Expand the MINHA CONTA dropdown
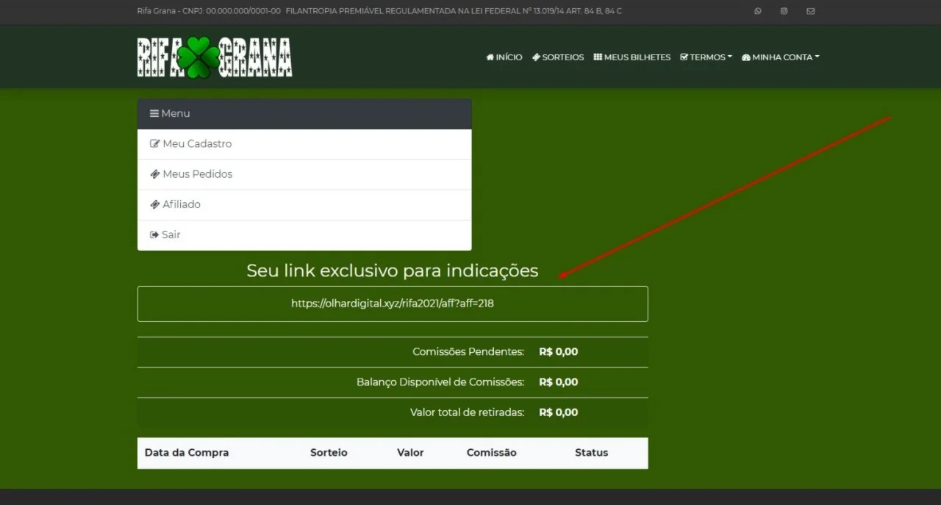This screenshot has height=505, width=941. coord(779,57)
